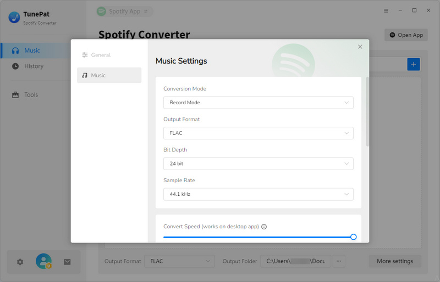440x282 pixels.
Task: Go to History in the sidebar
Action: click(36, 66)
